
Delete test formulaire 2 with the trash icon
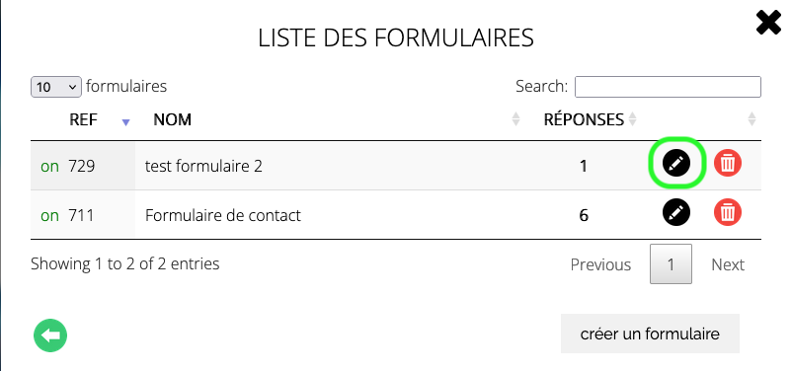coord(728,163)
